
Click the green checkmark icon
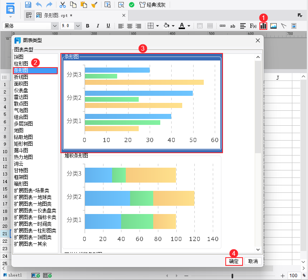coord(132,5)
